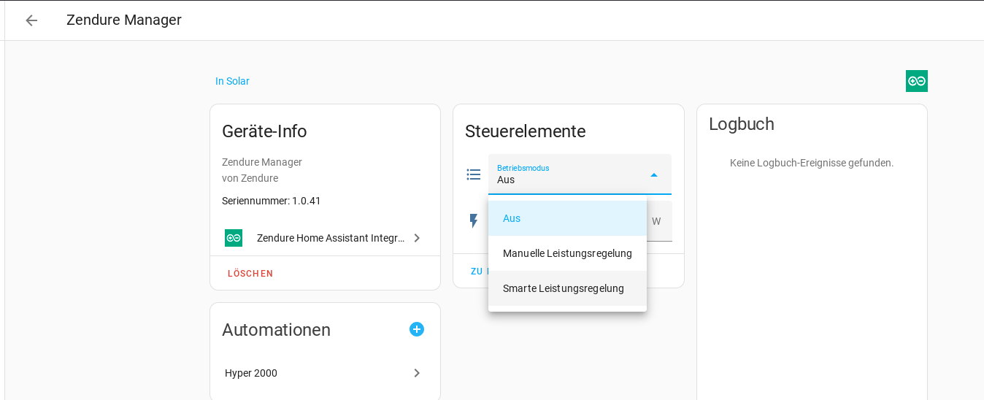984x400 pixels.
Task: Click the Betriebsmodus select field
Action: click(x=580, y=174)
